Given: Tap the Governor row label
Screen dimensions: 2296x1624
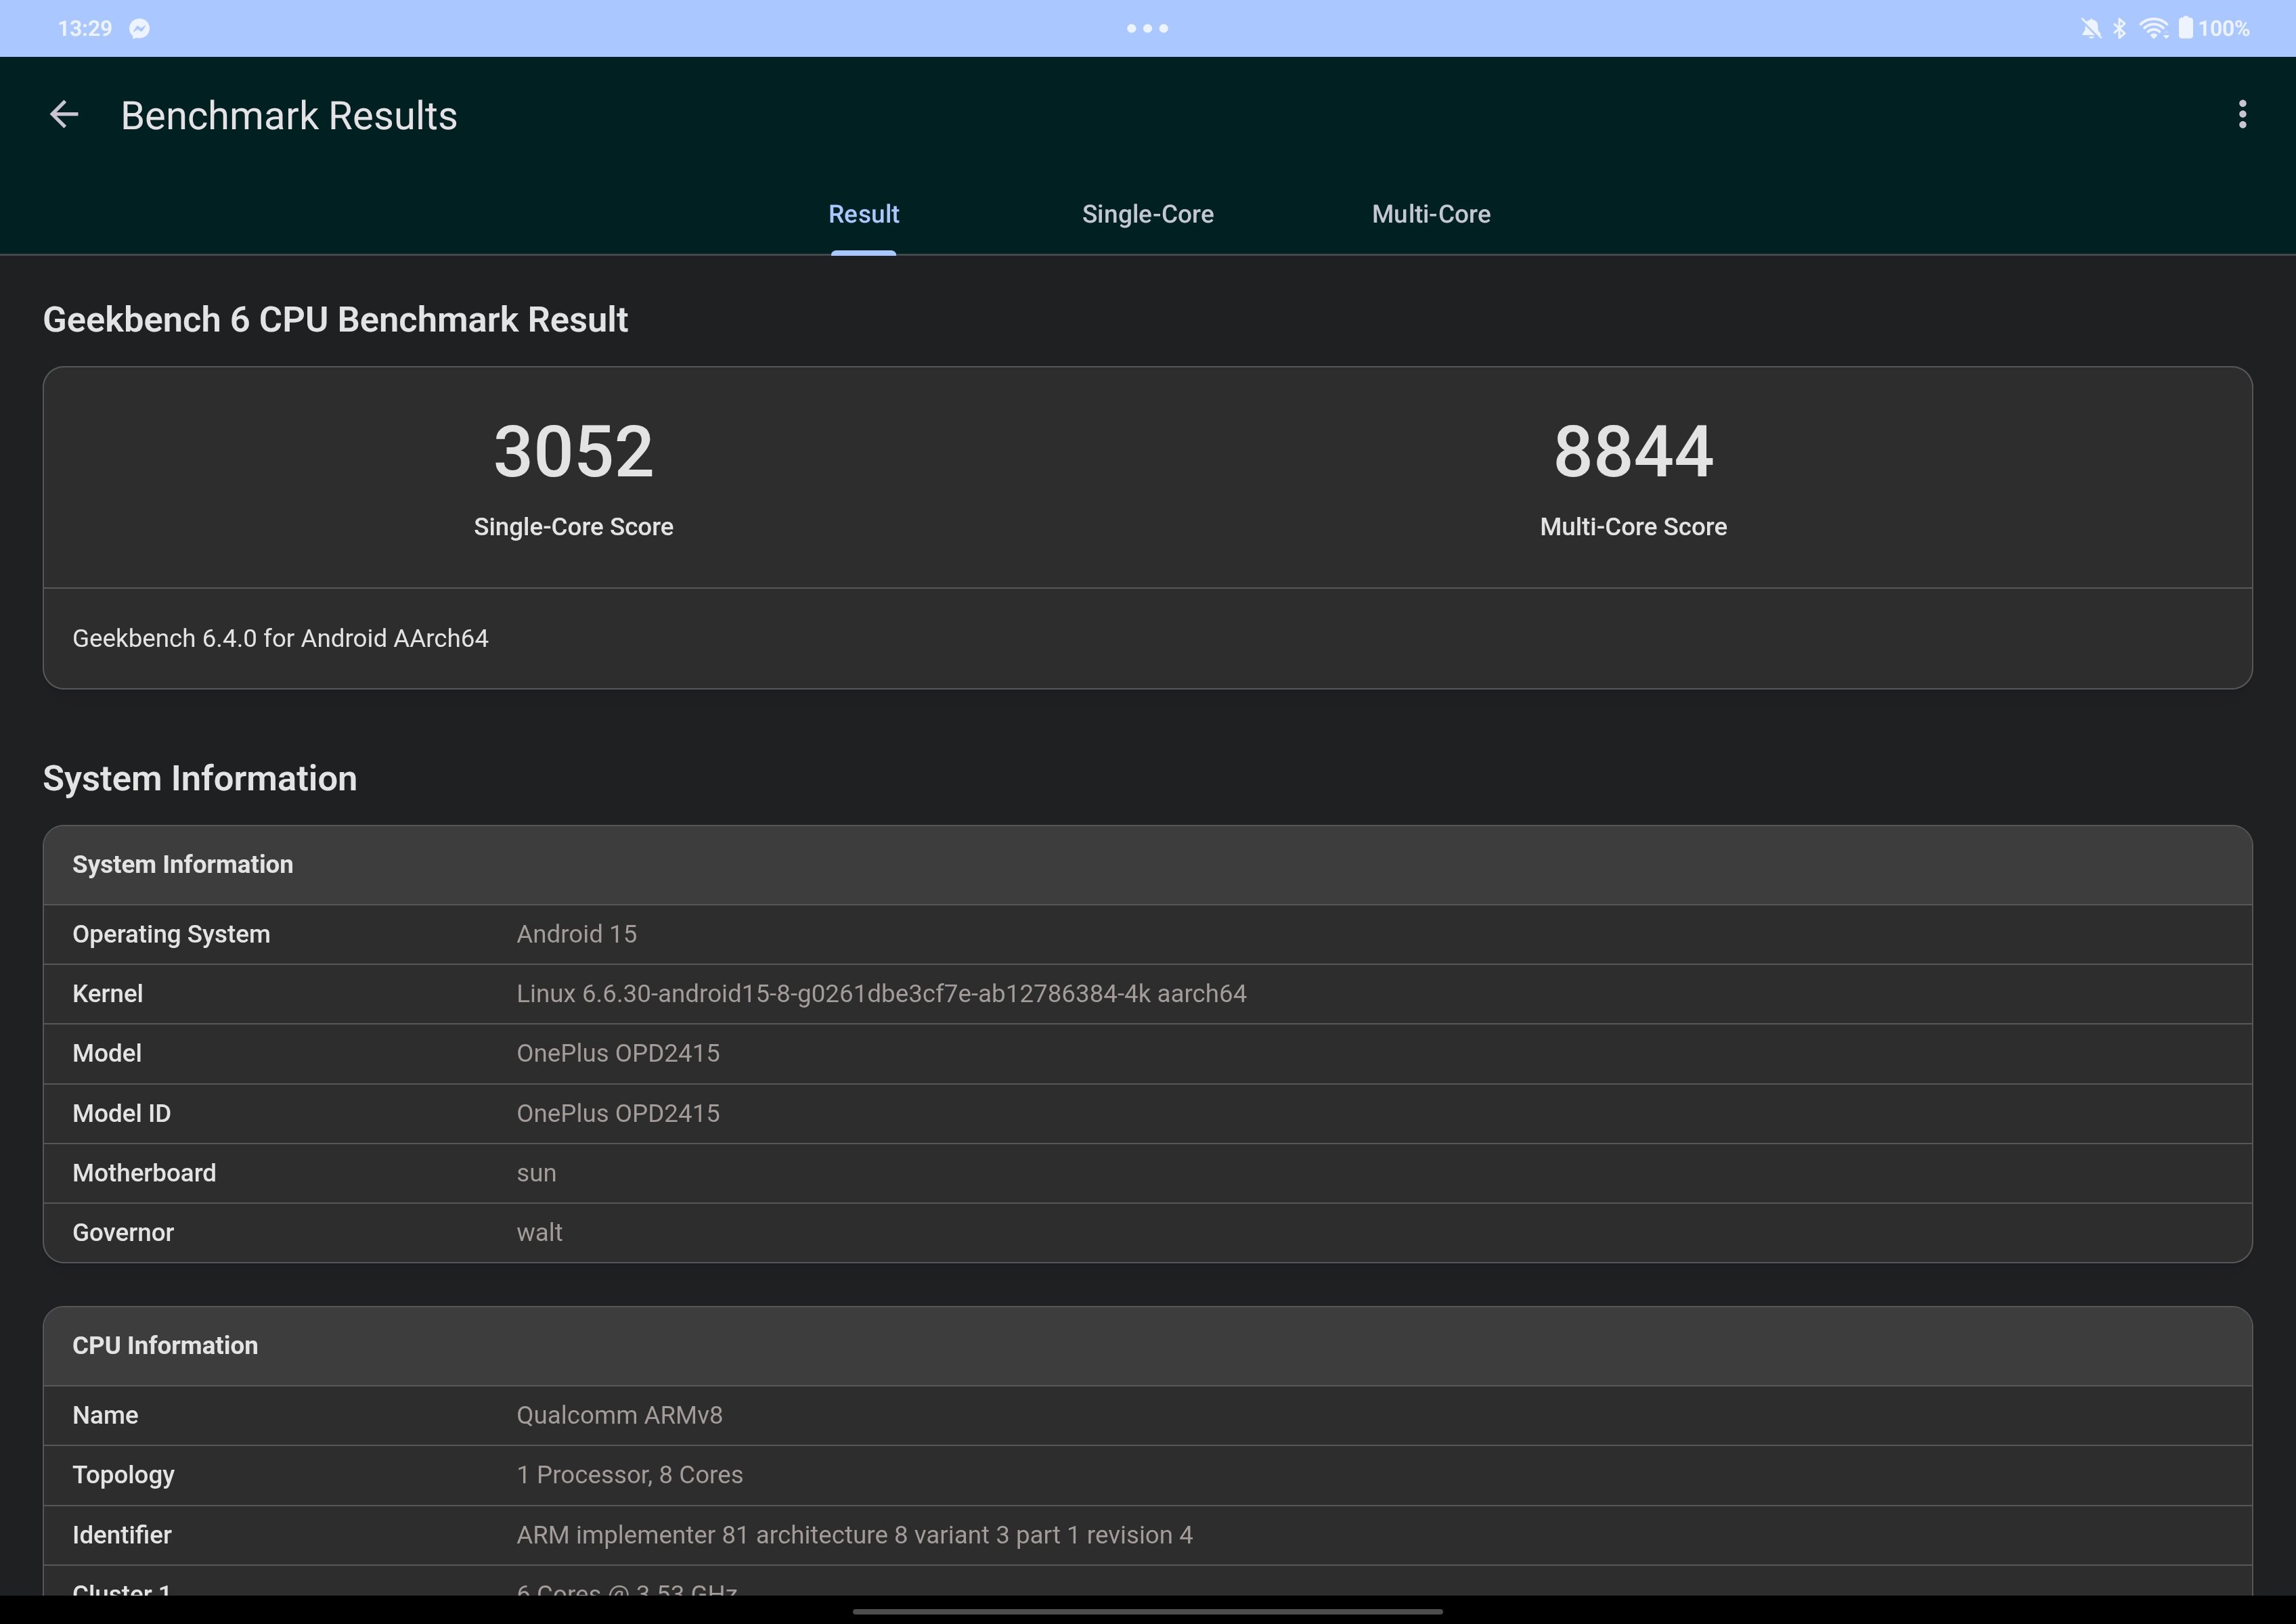Looking at the screenshot, I should tap(123, 1232).
